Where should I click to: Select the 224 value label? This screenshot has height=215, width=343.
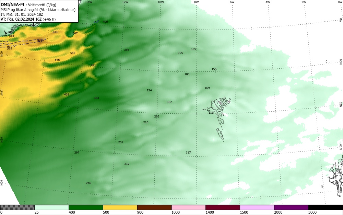coord(149,90)
